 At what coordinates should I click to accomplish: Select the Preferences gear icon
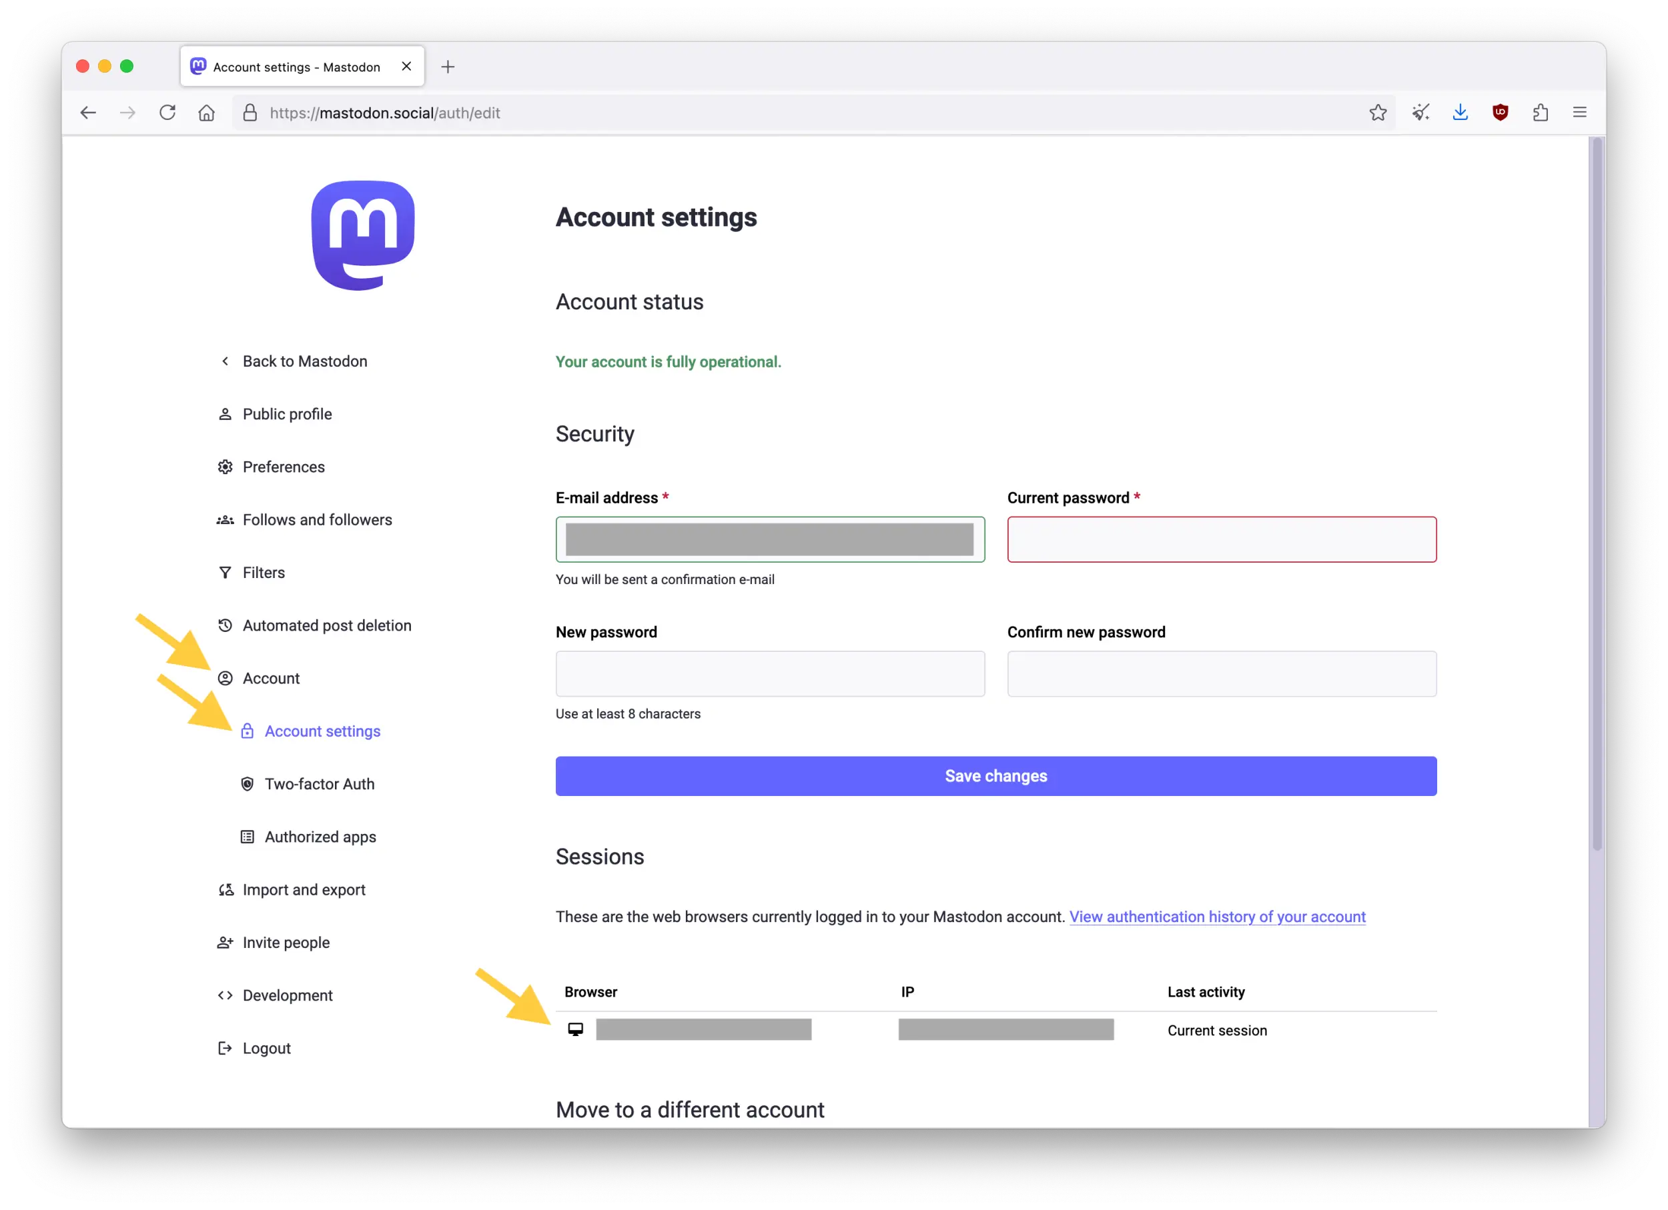[225, 467]
